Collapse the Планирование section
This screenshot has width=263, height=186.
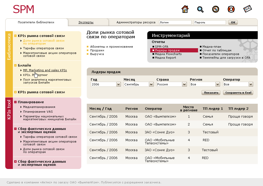[x=16, y=102]
